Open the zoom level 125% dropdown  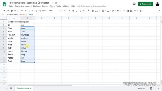pos(23,11)
